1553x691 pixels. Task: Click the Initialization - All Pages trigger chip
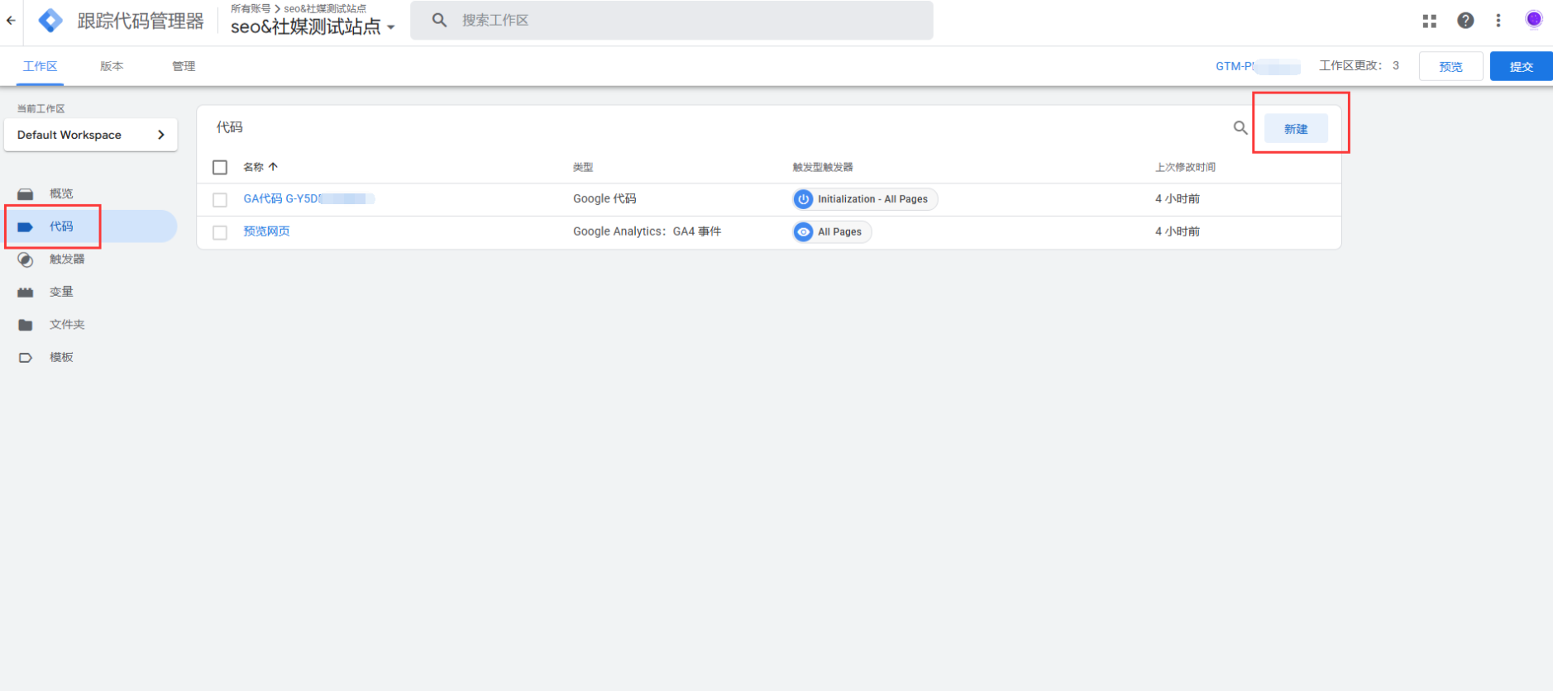click(x=865, y=199)
